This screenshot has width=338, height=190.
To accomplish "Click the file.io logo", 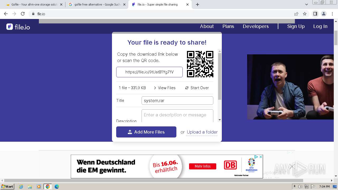I will (18, 27).
